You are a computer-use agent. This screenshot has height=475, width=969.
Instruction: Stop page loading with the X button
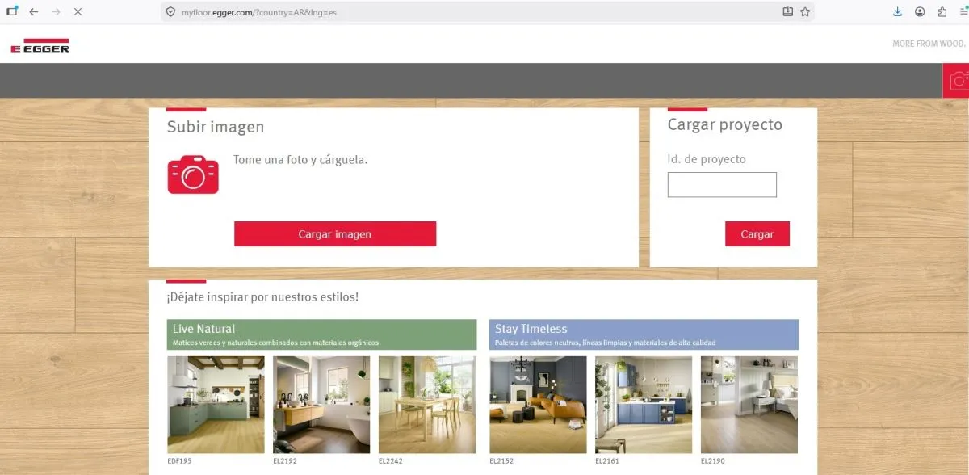coord(77,12)
